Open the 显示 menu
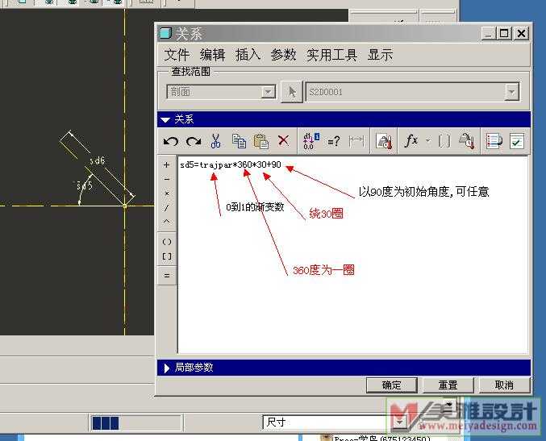This screenshot has width=546, height=441. click(380, 55)
